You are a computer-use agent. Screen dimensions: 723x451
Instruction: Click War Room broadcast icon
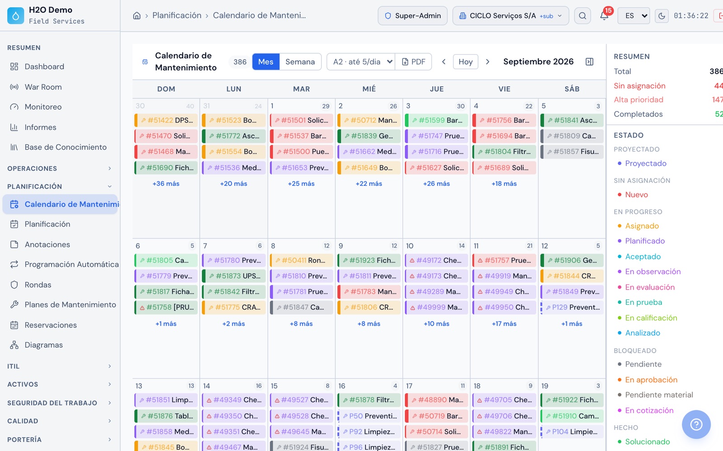click(14, 87)
